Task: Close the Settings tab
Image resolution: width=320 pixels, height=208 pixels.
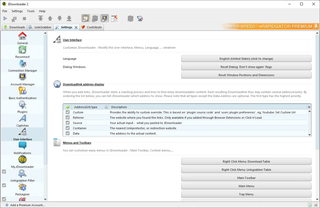Action: tap(76, 27)
